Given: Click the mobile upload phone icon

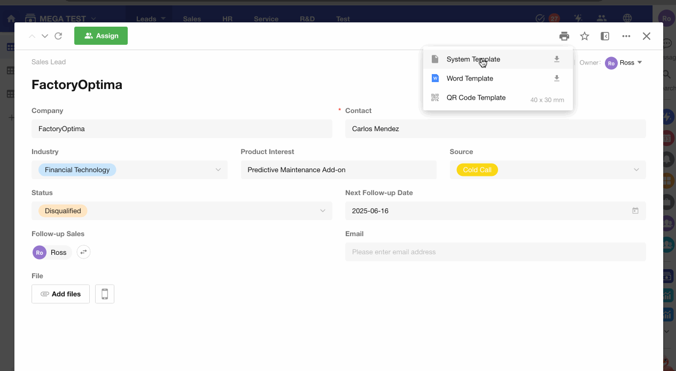Looking at the screenshot, I should (x=105, y=294).
